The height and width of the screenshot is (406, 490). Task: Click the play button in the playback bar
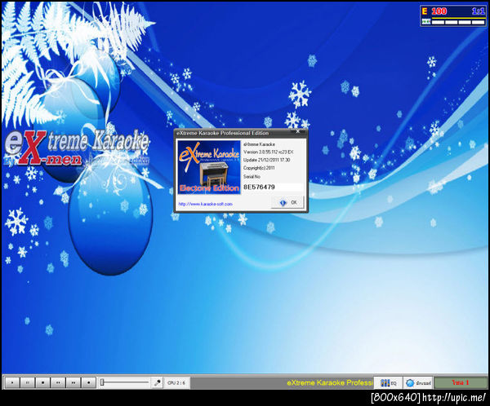tap(12, 382)
